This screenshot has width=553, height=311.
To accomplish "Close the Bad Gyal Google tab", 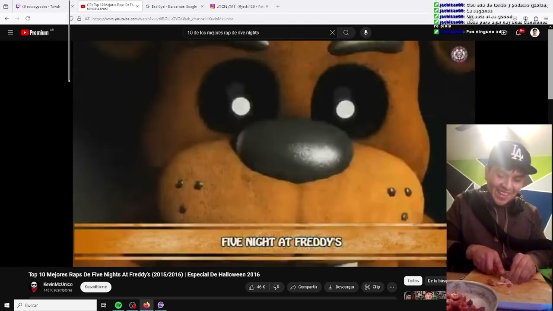I will (202, 6).
